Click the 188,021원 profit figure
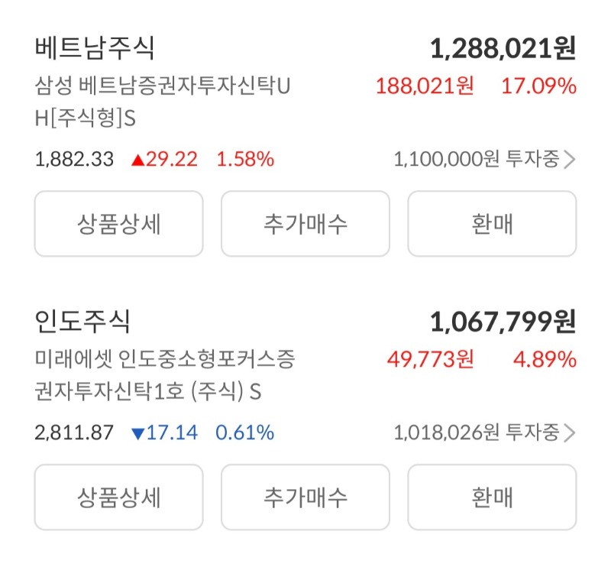 (x=425, y=86)
